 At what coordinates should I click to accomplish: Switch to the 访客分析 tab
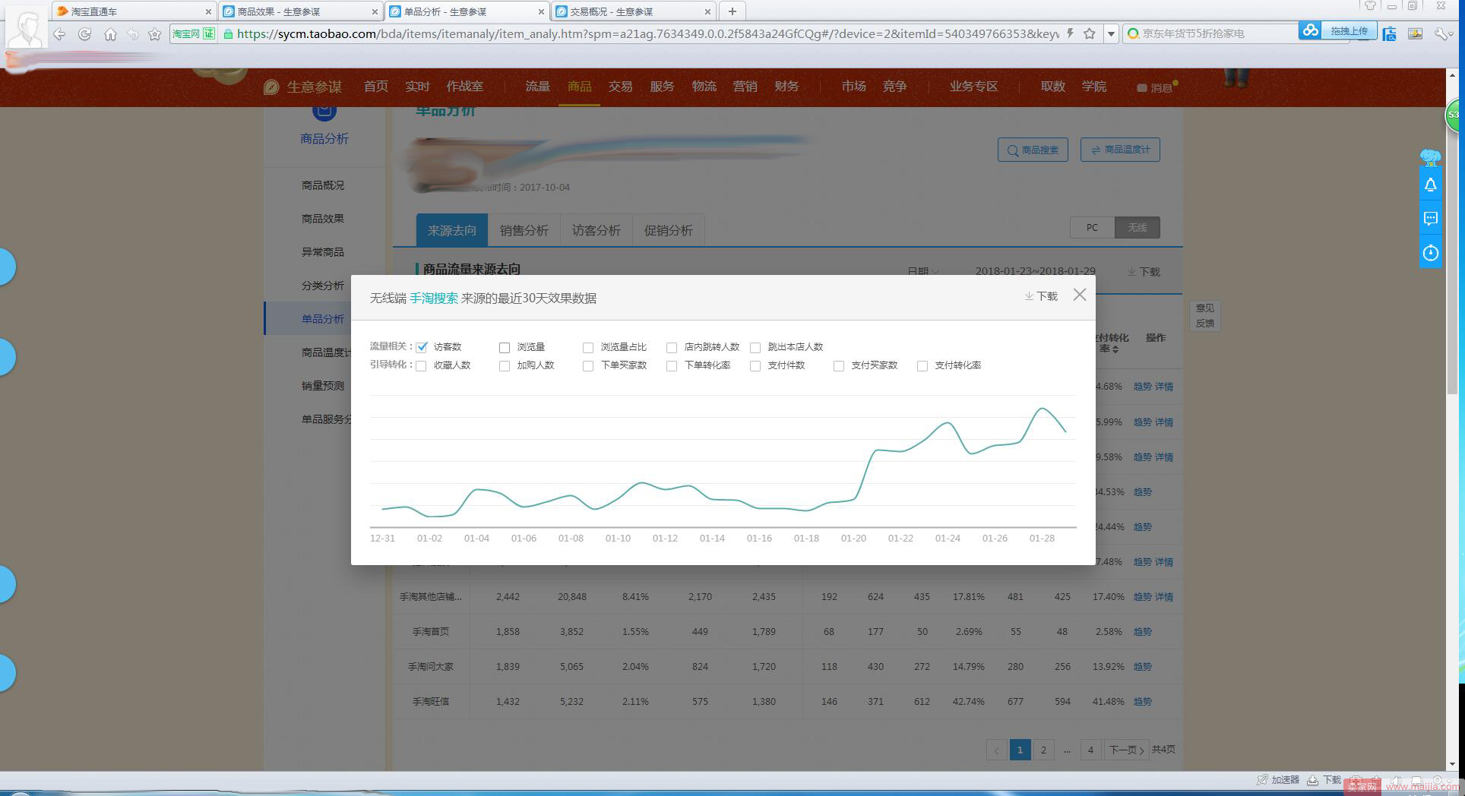(596, 230)
